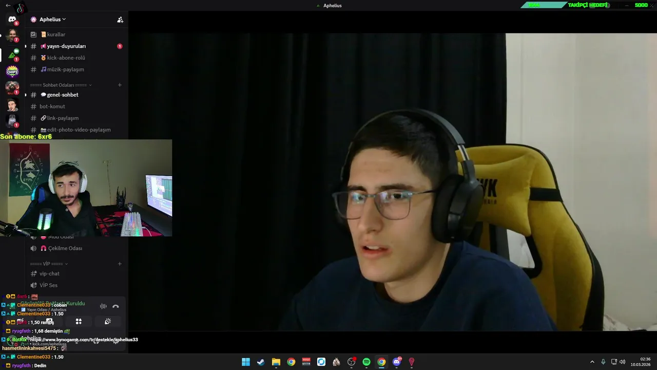The width and height of the screenshot is (657, 370).
Task: Click the main streaming video feed
Action: [x=393, y=182]
